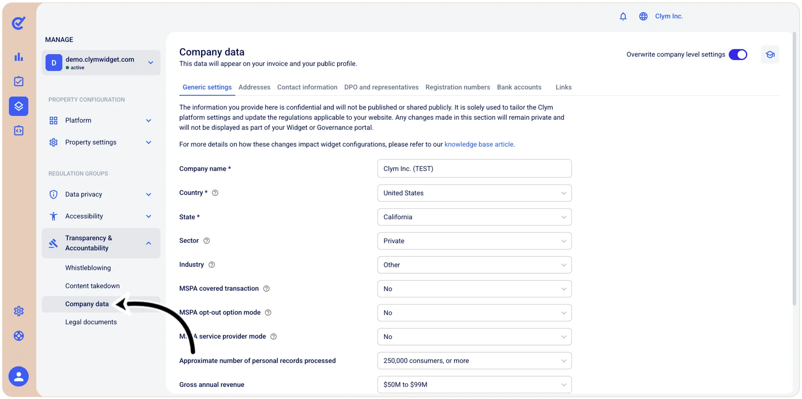Open Gross annual revenue dropdown
Screen dimensions: 802x399
(x=474, y=385)
